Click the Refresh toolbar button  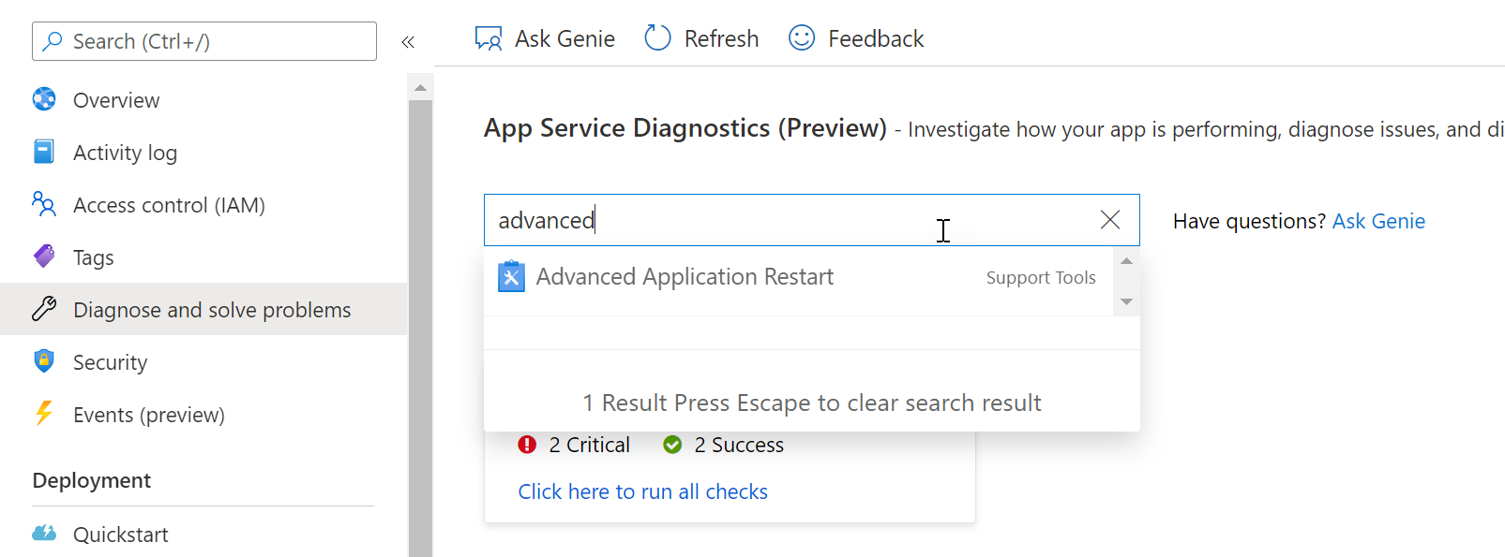(x=701, y=38)
